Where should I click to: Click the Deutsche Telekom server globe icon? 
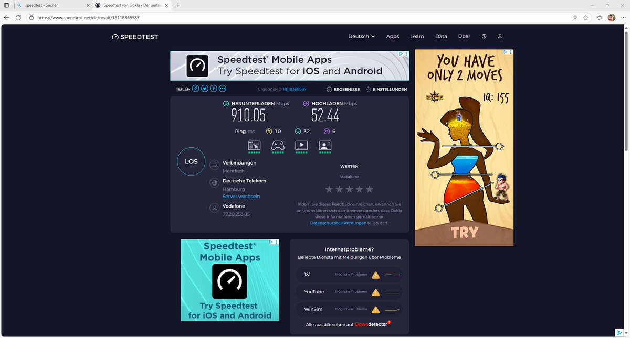pyautogui.click(x=214, y=183)
